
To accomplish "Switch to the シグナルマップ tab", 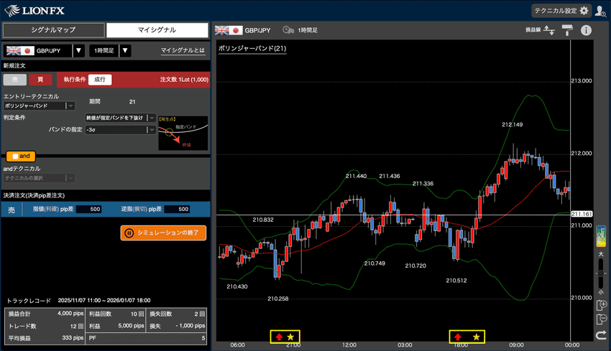I will tap(53, 30).
